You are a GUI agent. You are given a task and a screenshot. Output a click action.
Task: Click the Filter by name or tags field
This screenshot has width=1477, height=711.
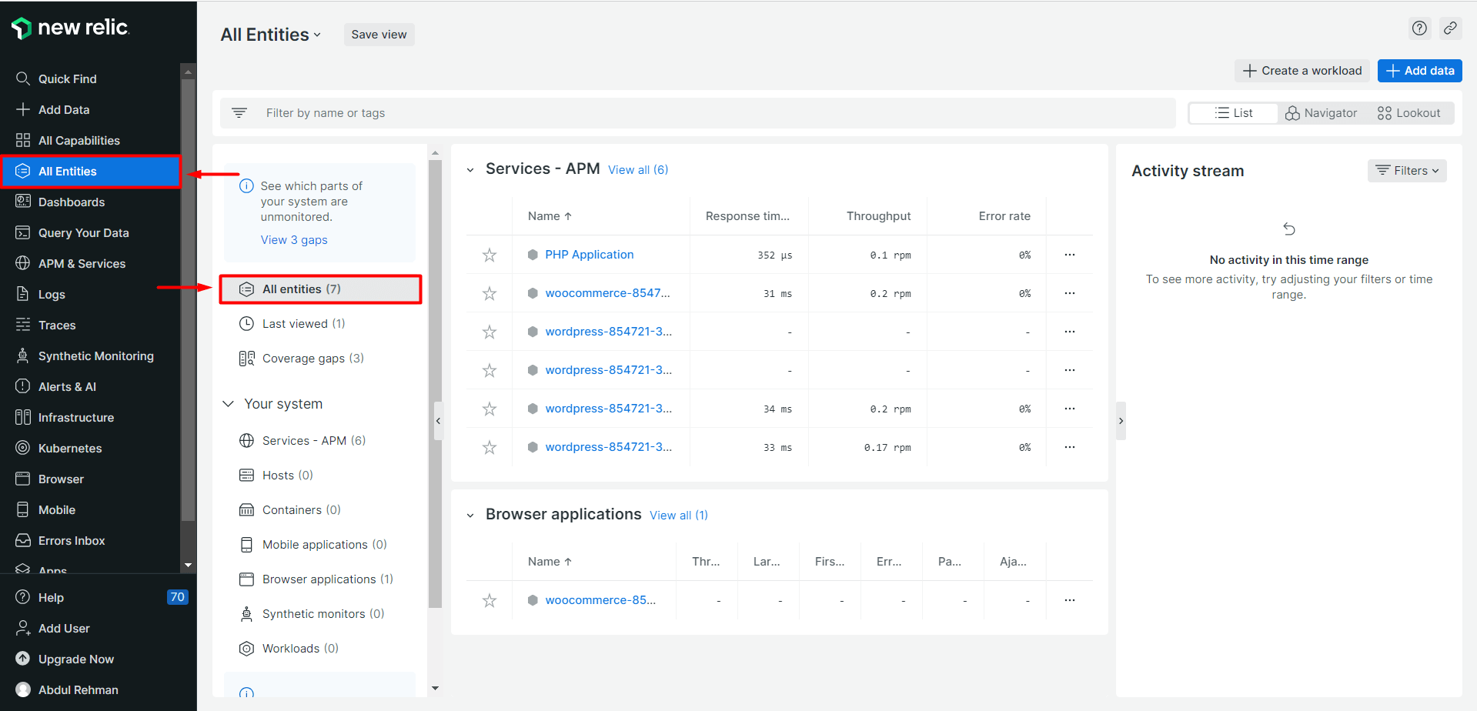pos(697,113)
